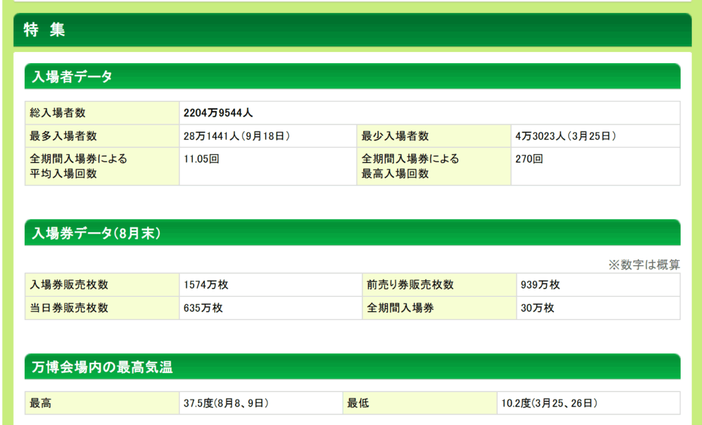Click the ※数字は概算 note text

pos(644,265)
